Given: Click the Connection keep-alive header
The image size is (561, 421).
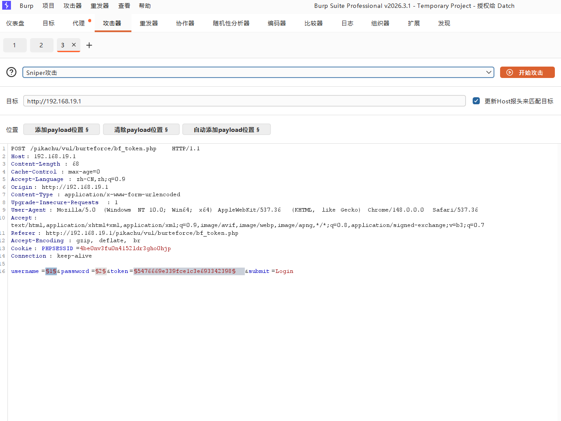Looking at the screenshot, I should pyautogui.click(x=51, y=256).
